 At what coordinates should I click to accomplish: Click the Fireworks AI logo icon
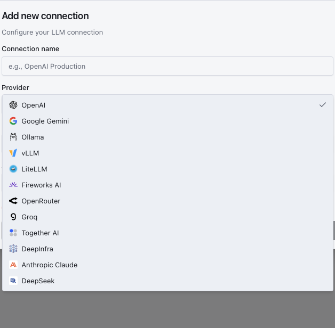tap(13, 185)
